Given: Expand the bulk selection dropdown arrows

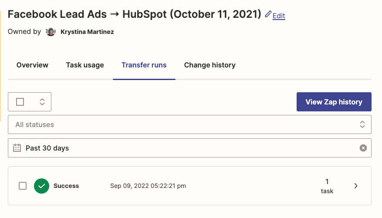Looking at the screenshot, I should 42,102.
